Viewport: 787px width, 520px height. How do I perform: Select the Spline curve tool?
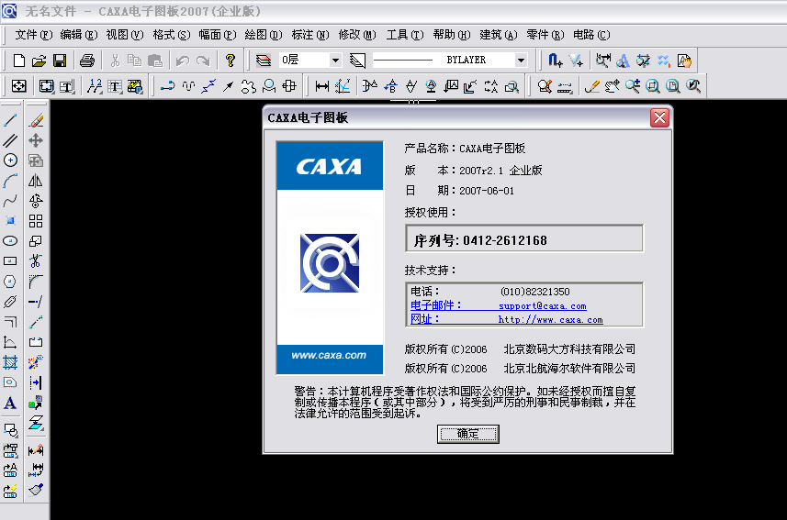point(10,201)
